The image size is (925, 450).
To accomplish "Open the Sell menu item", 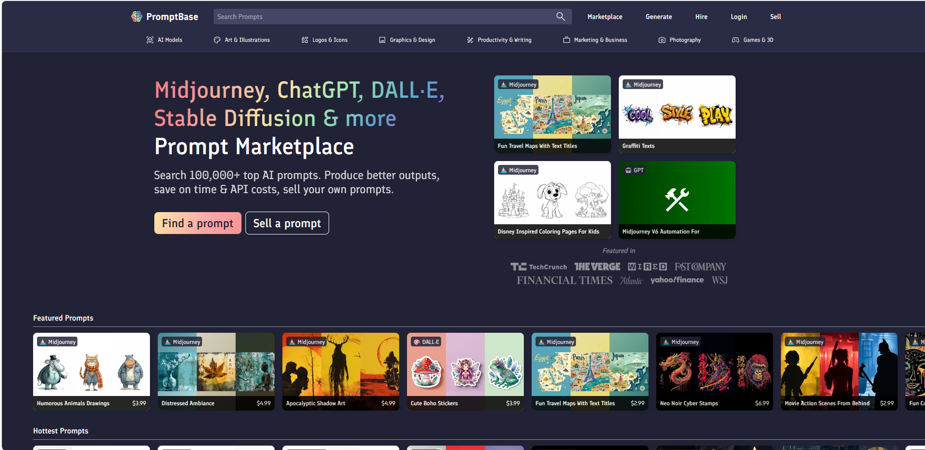I will [x=776, y=17].
